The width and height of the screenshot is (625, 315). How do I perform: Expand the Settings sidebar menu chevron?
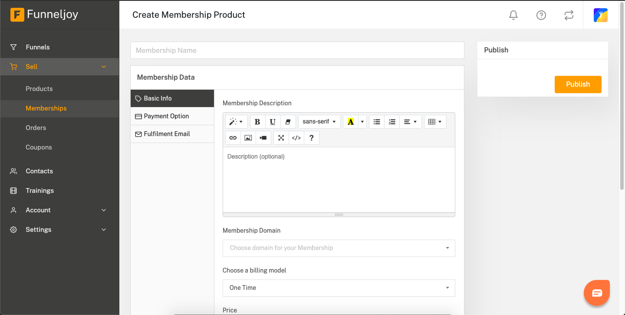pos(104,230)
